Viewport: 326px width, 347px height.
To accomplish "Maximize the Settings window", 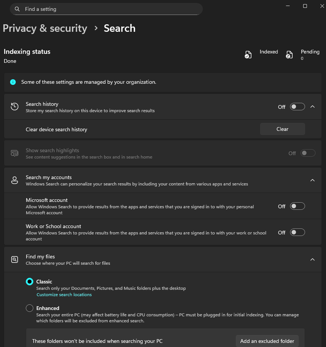I will 305,6.
